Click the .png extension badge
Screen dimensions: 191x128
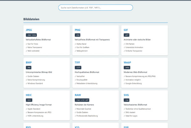pyautogui.click(x=78, y=35)
